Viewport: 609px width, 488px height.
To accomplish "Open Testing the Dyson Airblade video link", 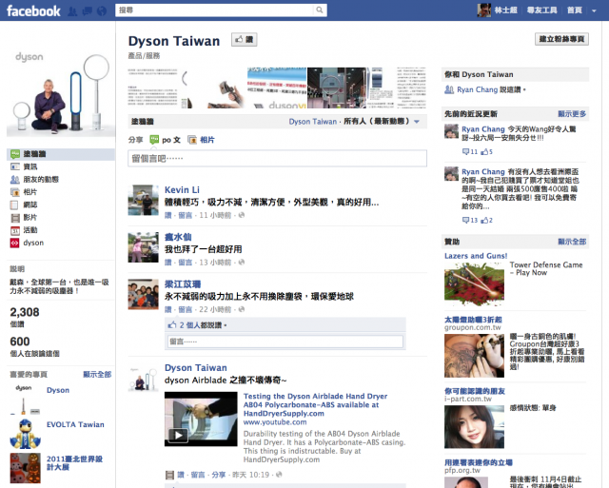I will coord(315,404).
